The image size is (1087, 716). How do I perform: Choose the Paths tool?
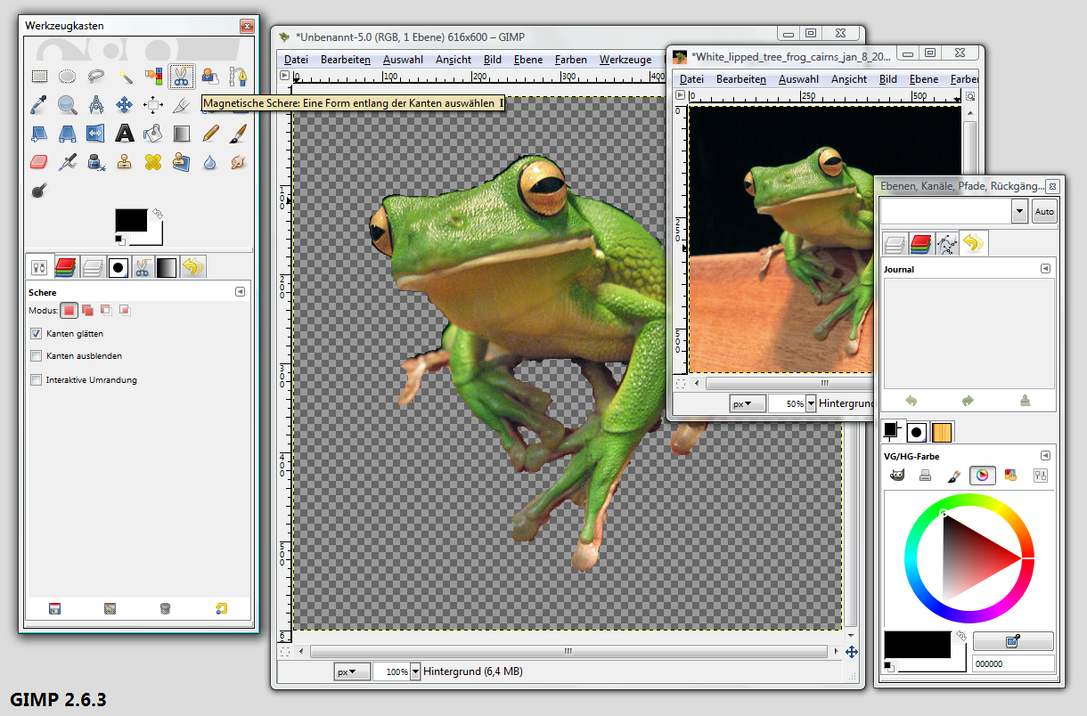238,77
